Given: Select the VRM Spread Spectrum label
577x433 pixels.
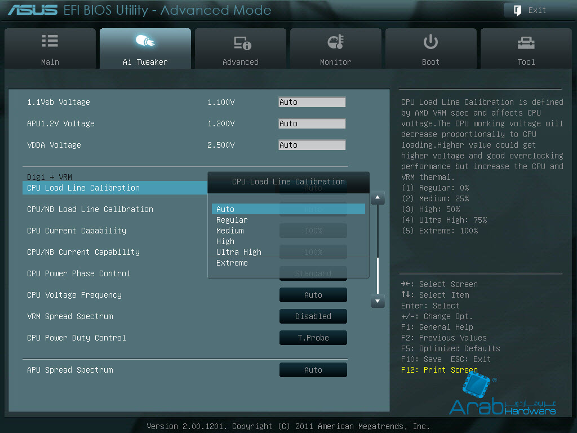Looking at the screenshot, I should coord(70,316).
